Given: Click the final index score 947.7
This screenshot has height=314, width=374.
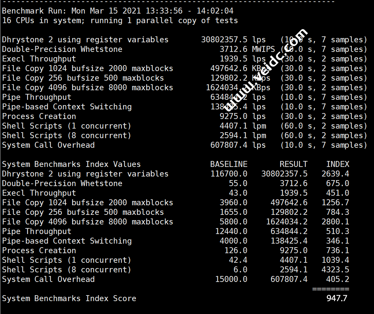Looking at the screenshot, I should (x=337, y=298).
